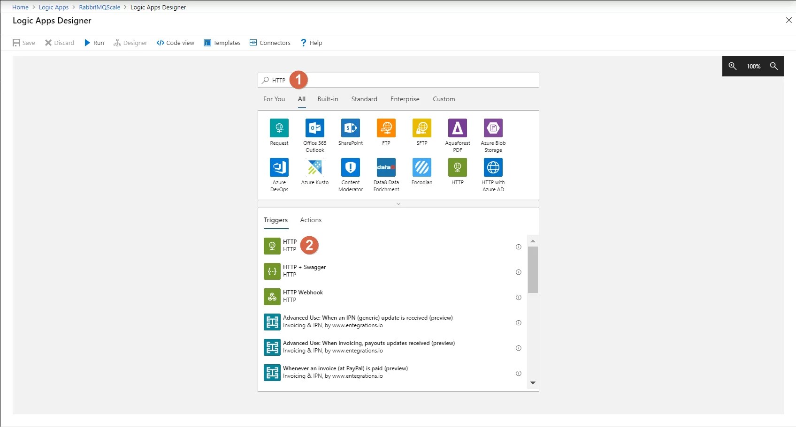Switch to Designer view
The width and height of the screenshot is (796, 427).
click(130, 43)
